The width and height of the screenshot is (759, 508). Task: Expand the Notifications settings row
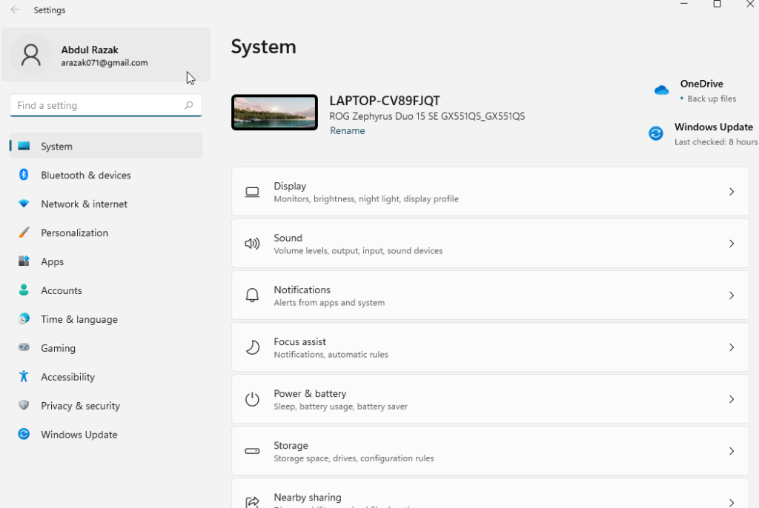tap(489, 295)
